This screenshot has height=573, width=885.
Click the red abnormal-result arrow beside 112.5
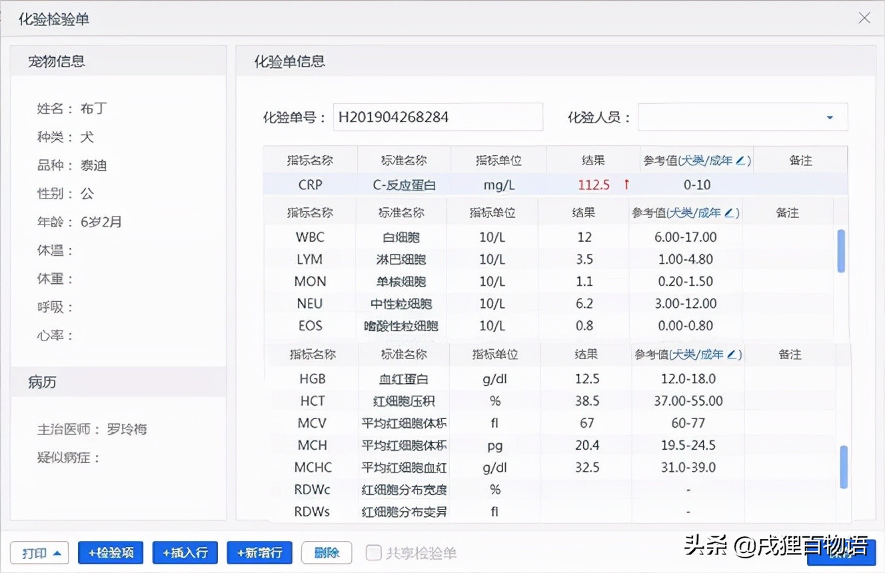(625, 185)
